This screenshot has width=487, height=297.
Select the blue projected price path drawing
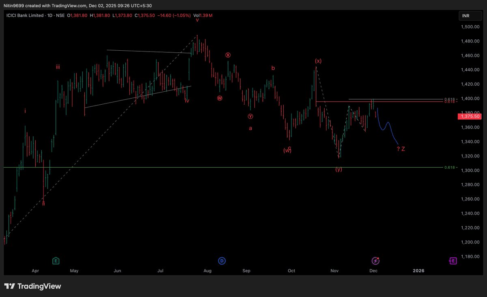387,127
